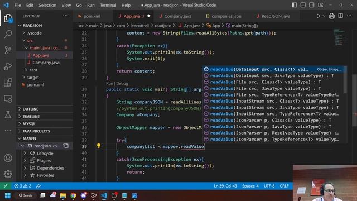Split the editor to the right
The image size is (357, 201).
[341, 16]
